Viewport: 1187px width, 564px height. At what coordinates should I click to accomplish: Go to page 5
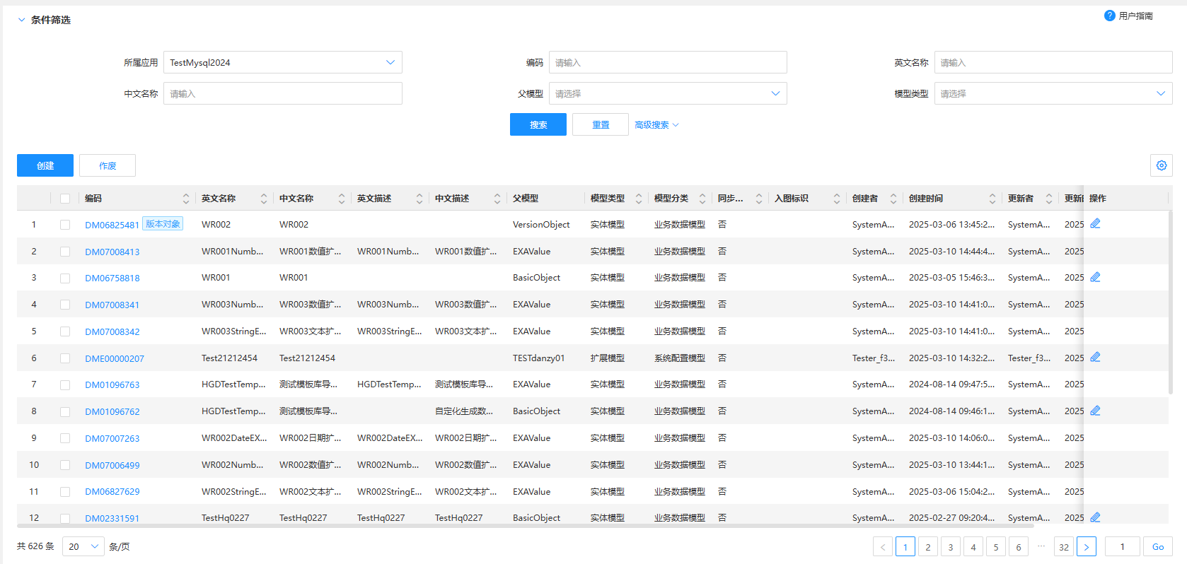coord(996,546)
